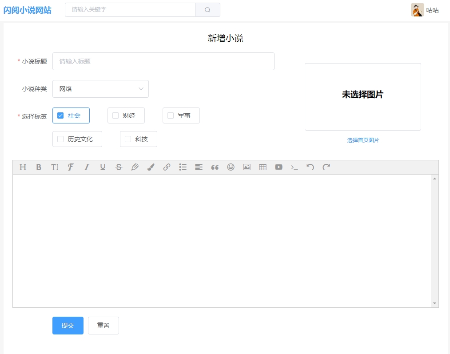Click the 请输入标题 title input field
Viewport: 450px width, 354px height.
[163, 61]
